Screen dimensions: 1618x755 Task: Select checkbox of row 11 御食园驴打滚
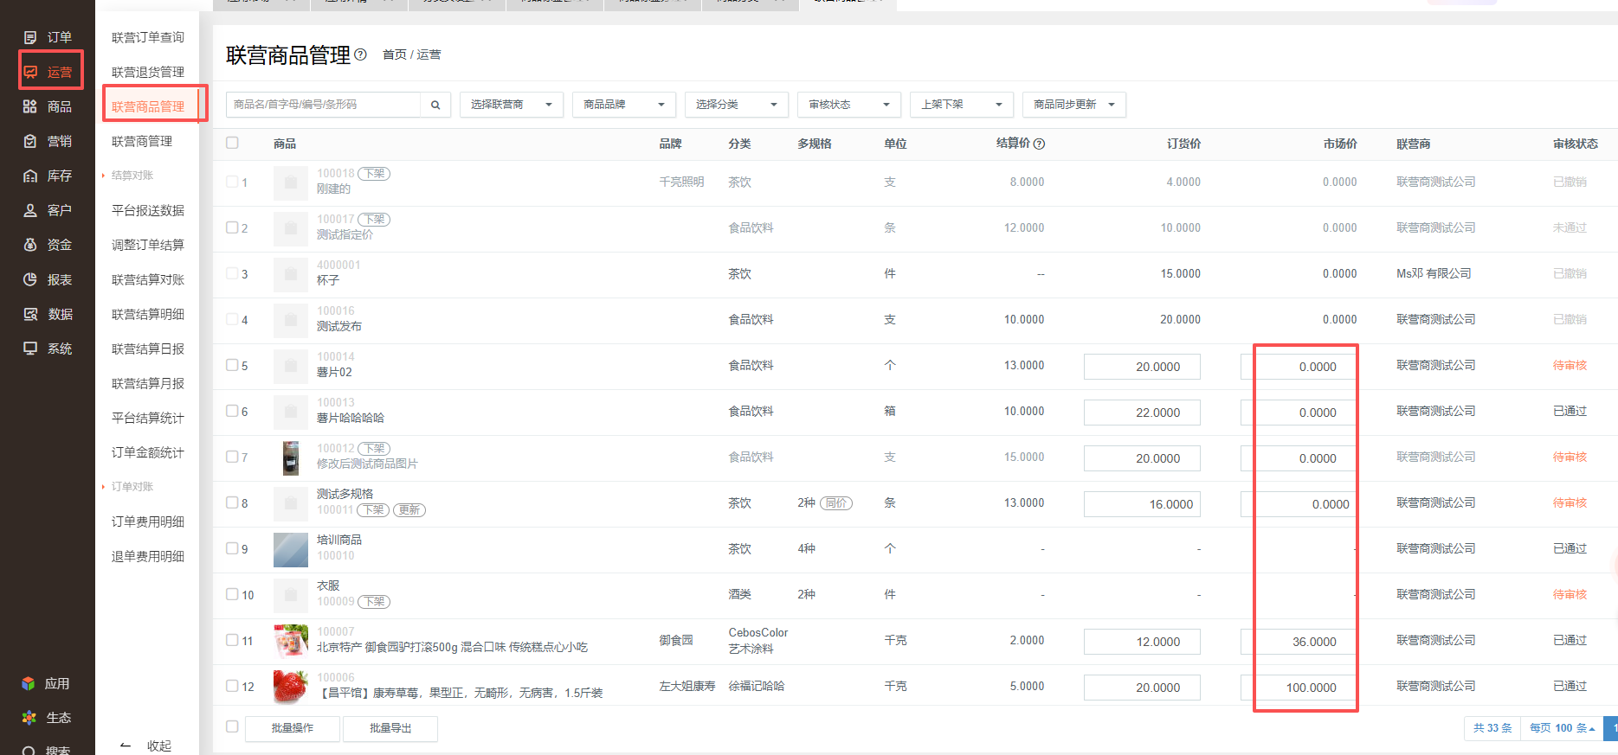point(232,640)
